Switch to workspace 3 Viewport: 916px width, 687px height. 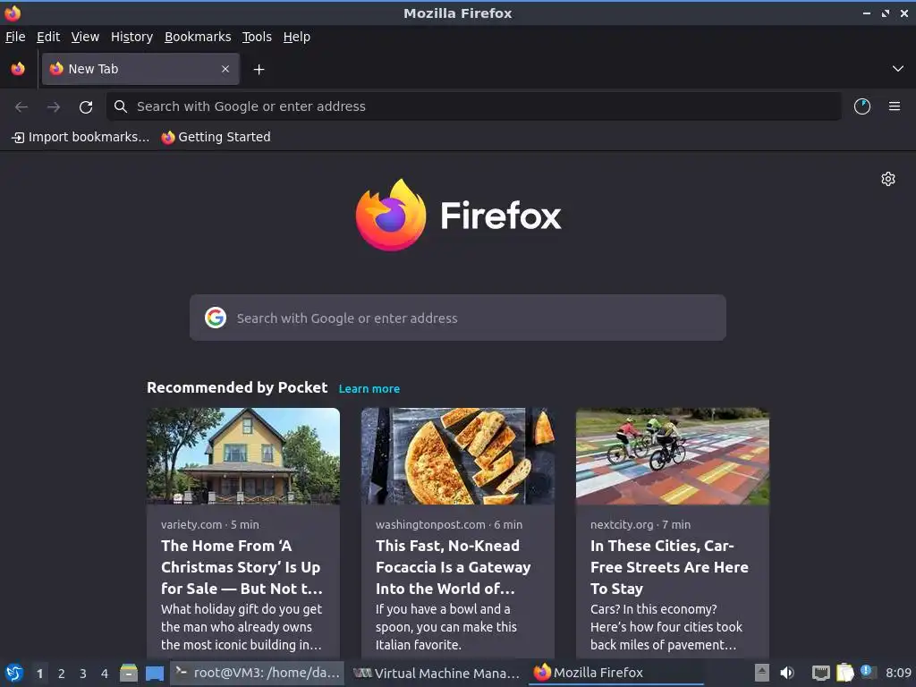coord(83,674)
